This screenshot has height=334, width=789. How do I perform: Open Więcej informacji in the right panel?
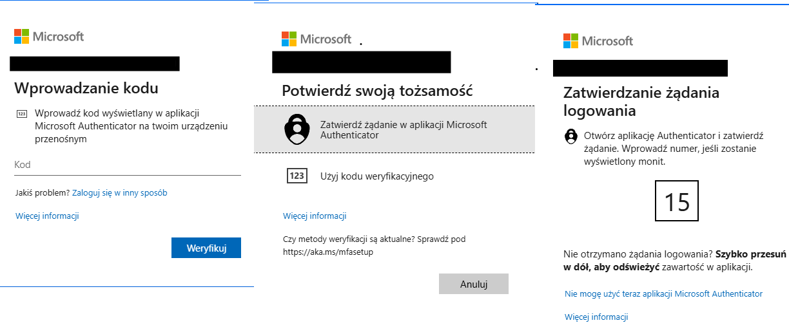point(596,317)
